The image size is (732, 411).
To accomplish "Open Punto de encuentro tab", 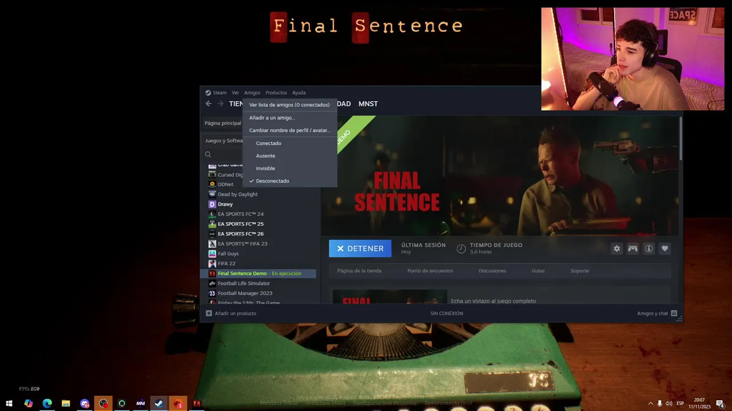I will click(x=430, y=271).
